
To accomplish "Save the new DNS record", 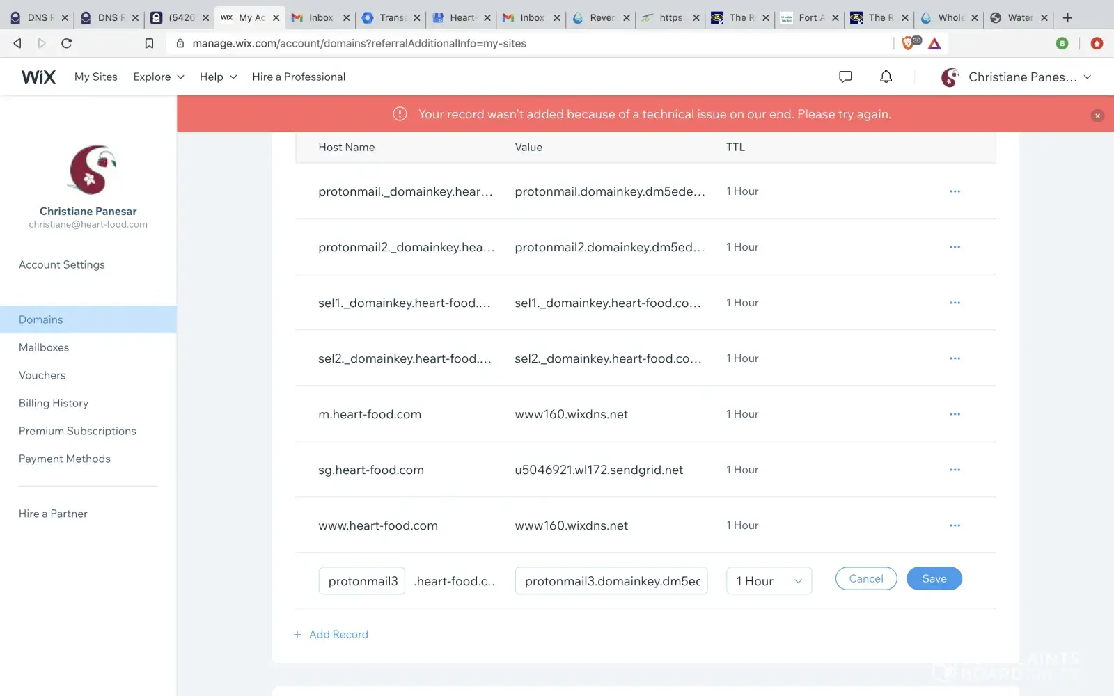I will (x=934, y=579).
